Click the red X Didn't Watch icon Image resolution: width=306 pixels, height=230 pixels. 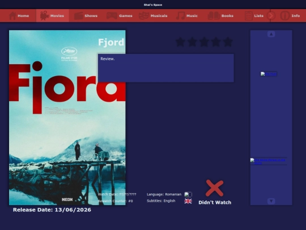[214, 188]
